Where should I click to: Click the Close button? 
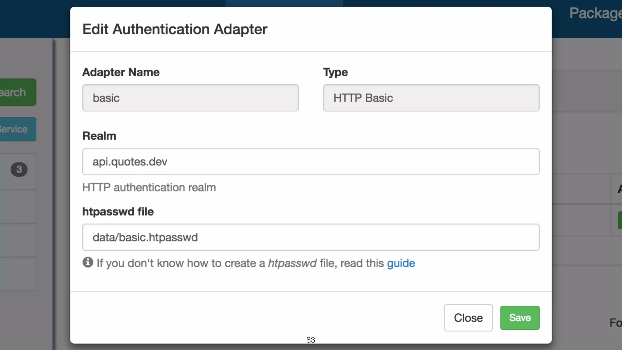[x=468, y=318]
